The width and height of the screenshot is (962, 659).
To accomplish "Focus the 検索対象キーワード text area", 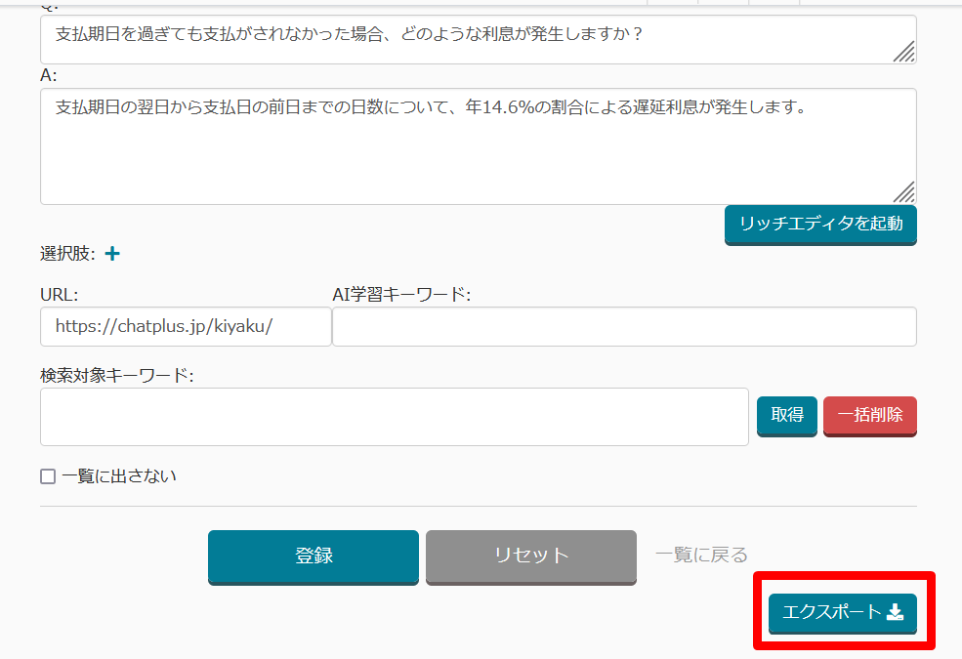I will point(394,416).
